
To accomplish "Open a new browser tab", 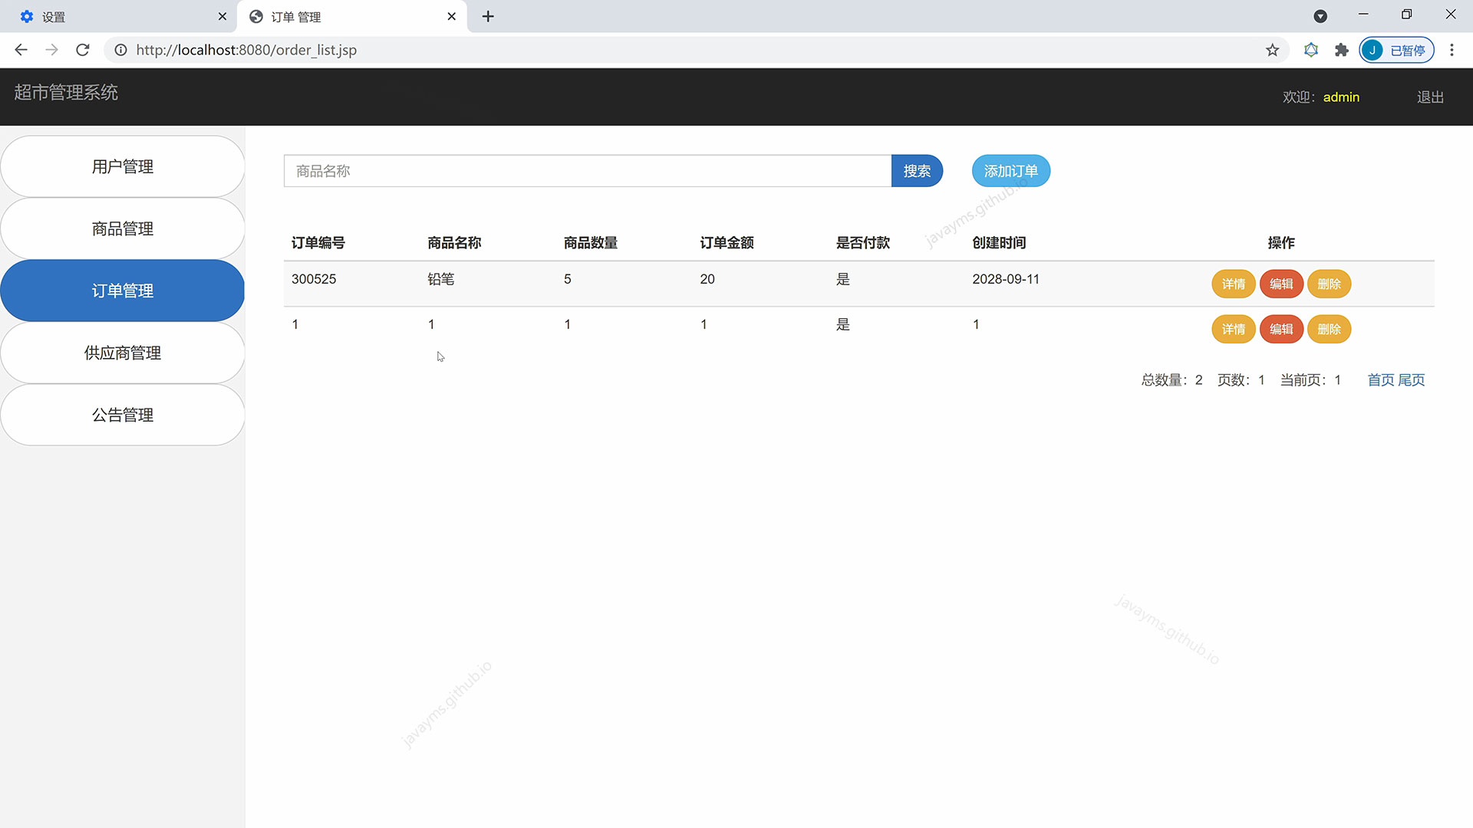I will click(488, 16).
